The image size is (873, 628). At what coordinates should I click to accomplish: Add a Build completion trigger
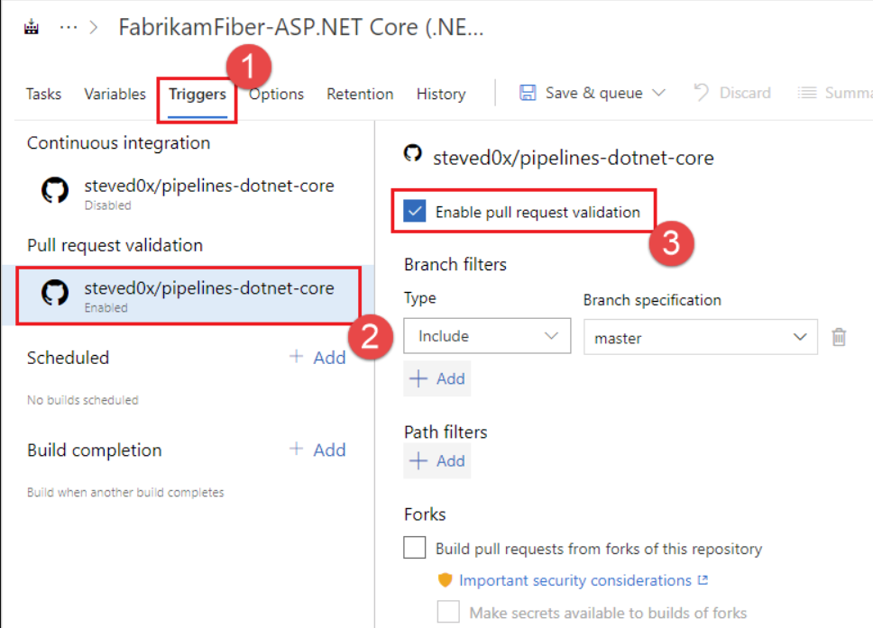pos(318,450)
